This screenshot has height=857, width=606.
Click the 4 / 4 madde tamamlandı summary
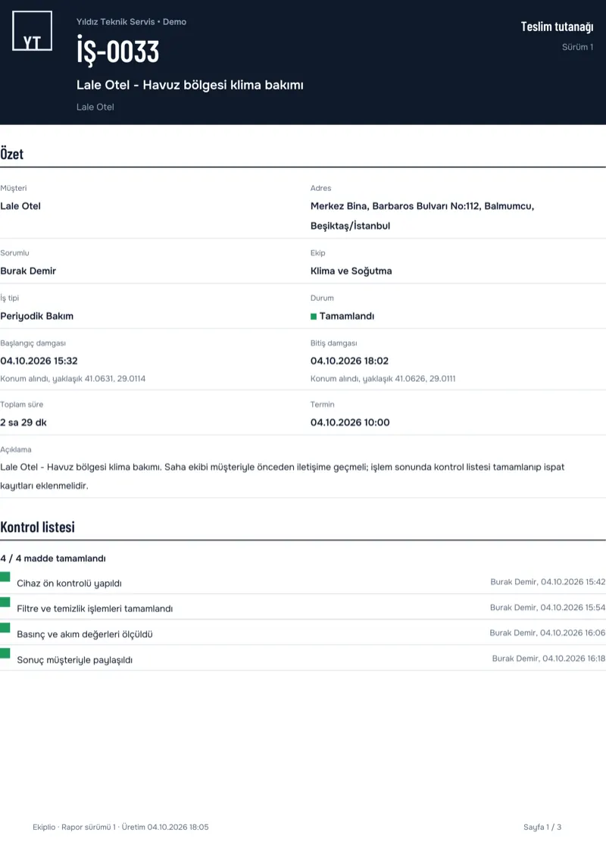pos(53,558)
